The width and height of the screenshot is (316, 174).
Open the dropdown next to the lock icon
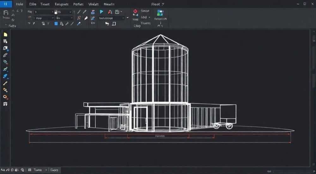64,12
